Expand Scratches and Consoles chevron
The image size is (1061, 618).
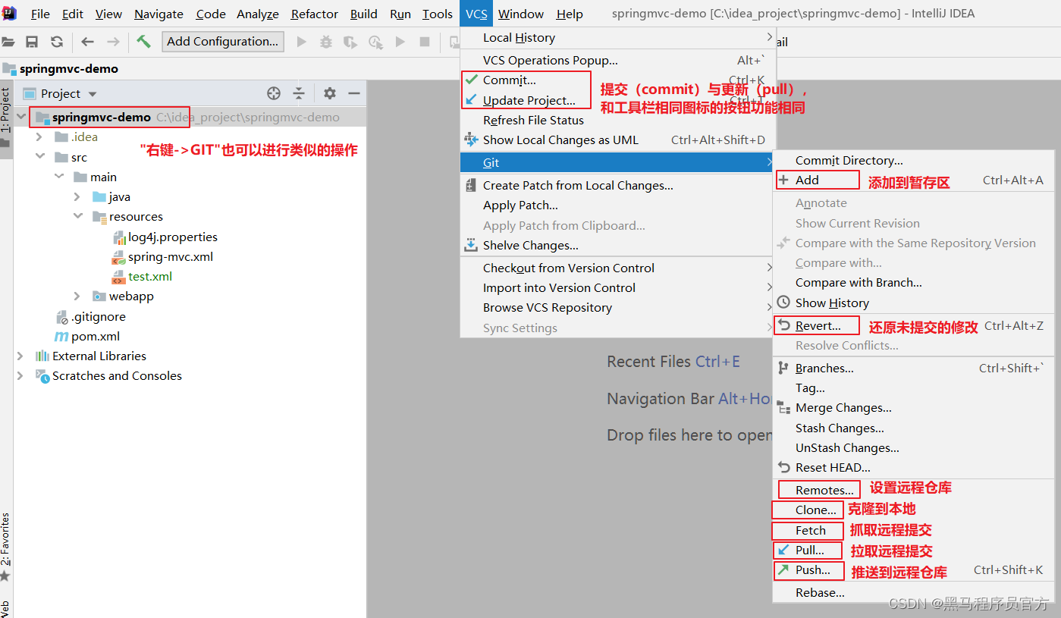[x=21, y=375]
